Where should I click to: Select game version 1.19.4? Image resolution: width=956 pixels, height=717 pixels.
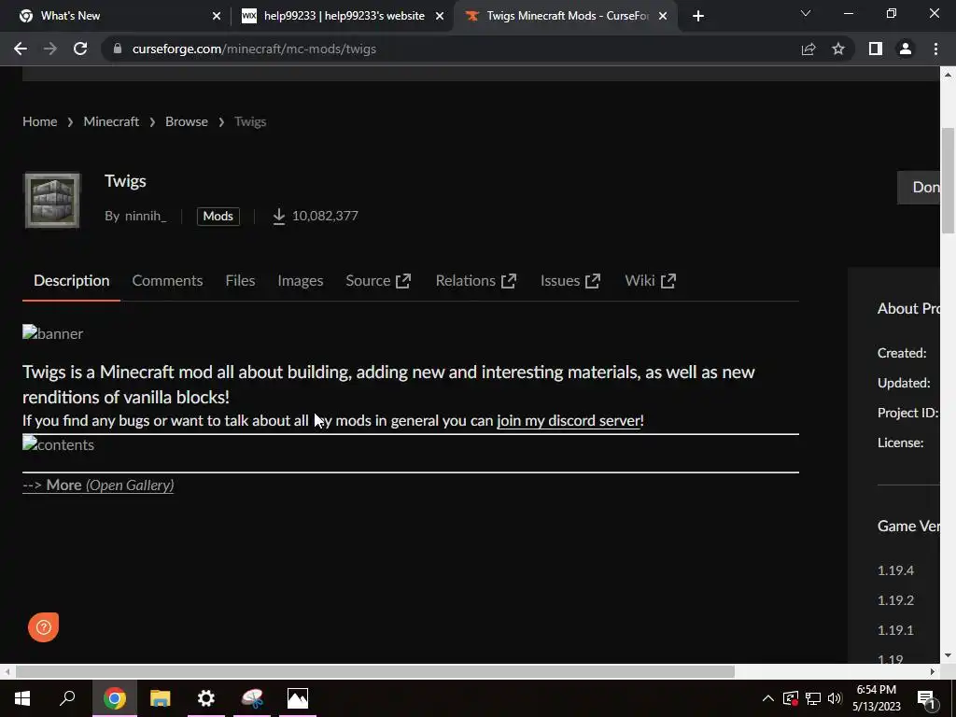(895, 570)
